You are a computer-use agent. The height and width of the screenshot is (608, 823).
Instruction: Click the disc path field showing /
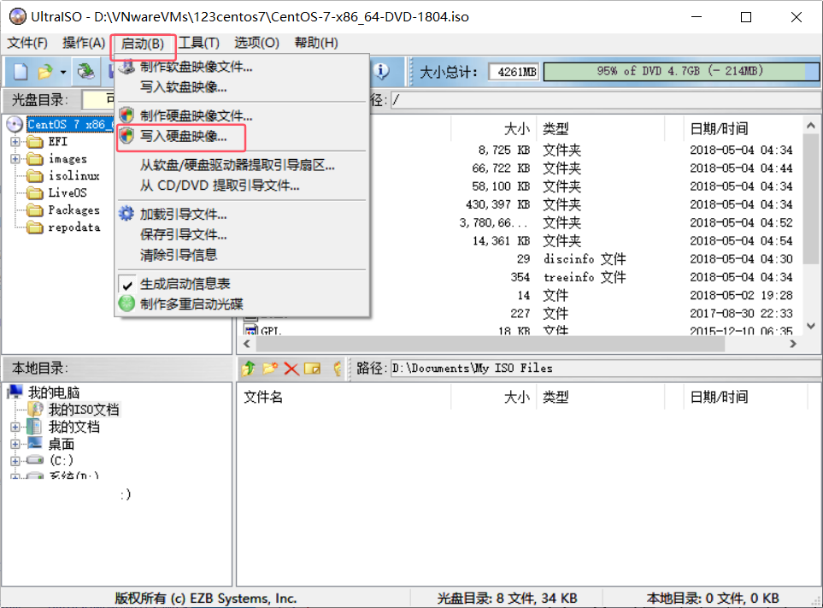point(605,100)
